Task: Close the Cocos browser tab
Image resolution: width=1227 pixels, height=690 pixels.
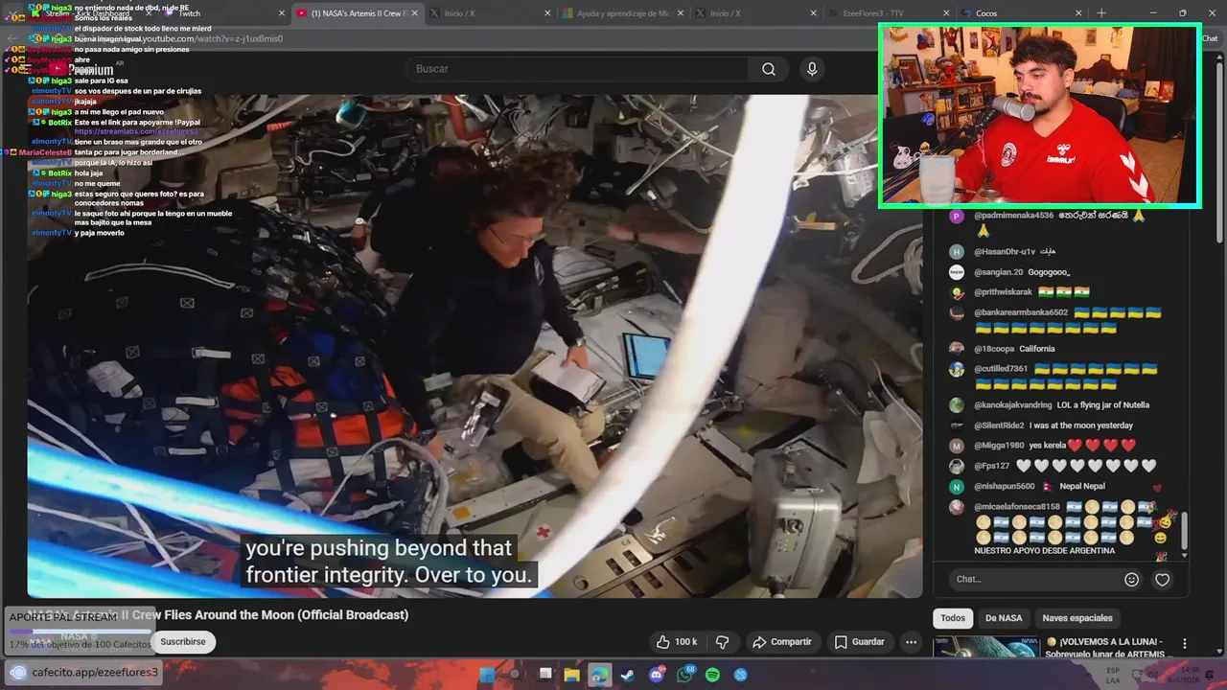Action: pyautogui.click(x=1078, y=13)
